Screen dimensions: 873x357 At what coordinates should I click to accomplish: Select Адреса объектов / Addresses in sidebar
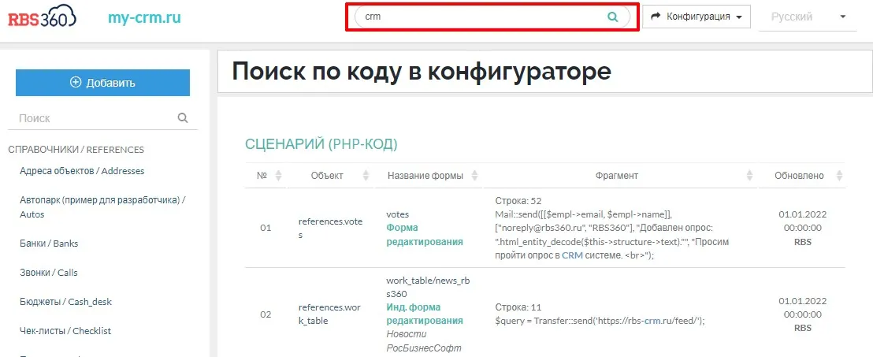pyautogui.click(x=82, y=171)
